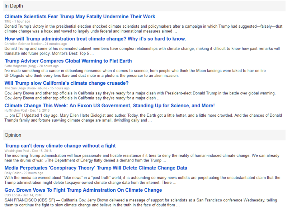287x210 pixels.
Task: Click the Daily Caller source link
Action: 9,172
